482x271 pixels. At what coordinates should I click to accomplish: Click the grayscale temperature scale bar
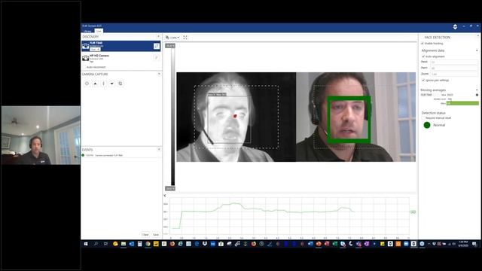173,117
